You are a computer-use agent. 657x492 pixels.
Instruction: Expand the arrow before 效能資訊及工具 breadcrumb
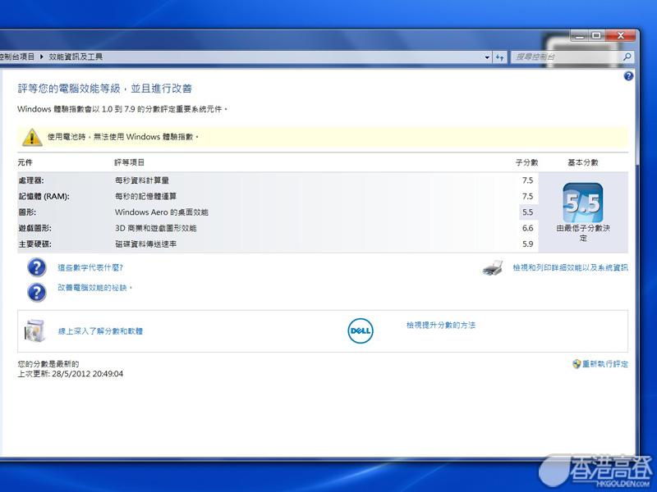[42, 57]
